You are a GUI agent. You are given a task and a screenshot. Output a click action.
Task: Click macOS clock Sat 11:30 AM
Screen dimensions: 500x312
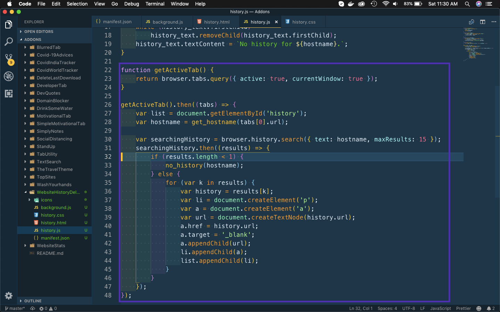point(443,4)
